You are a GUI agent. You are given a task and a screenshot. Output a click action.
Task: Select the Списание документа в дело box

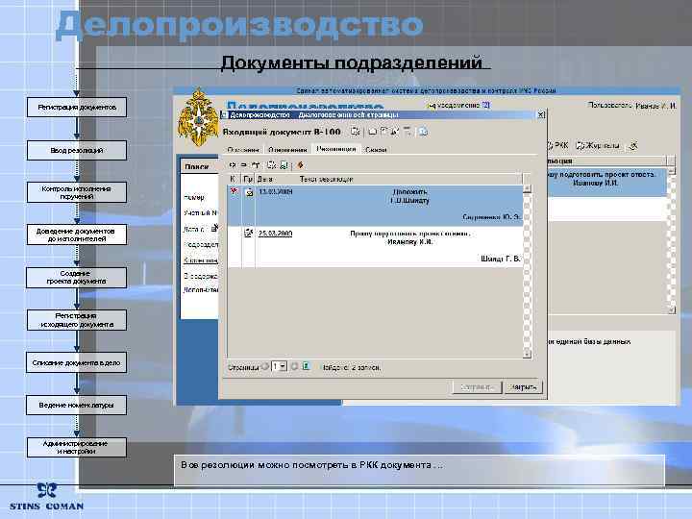tap(76, 362)
